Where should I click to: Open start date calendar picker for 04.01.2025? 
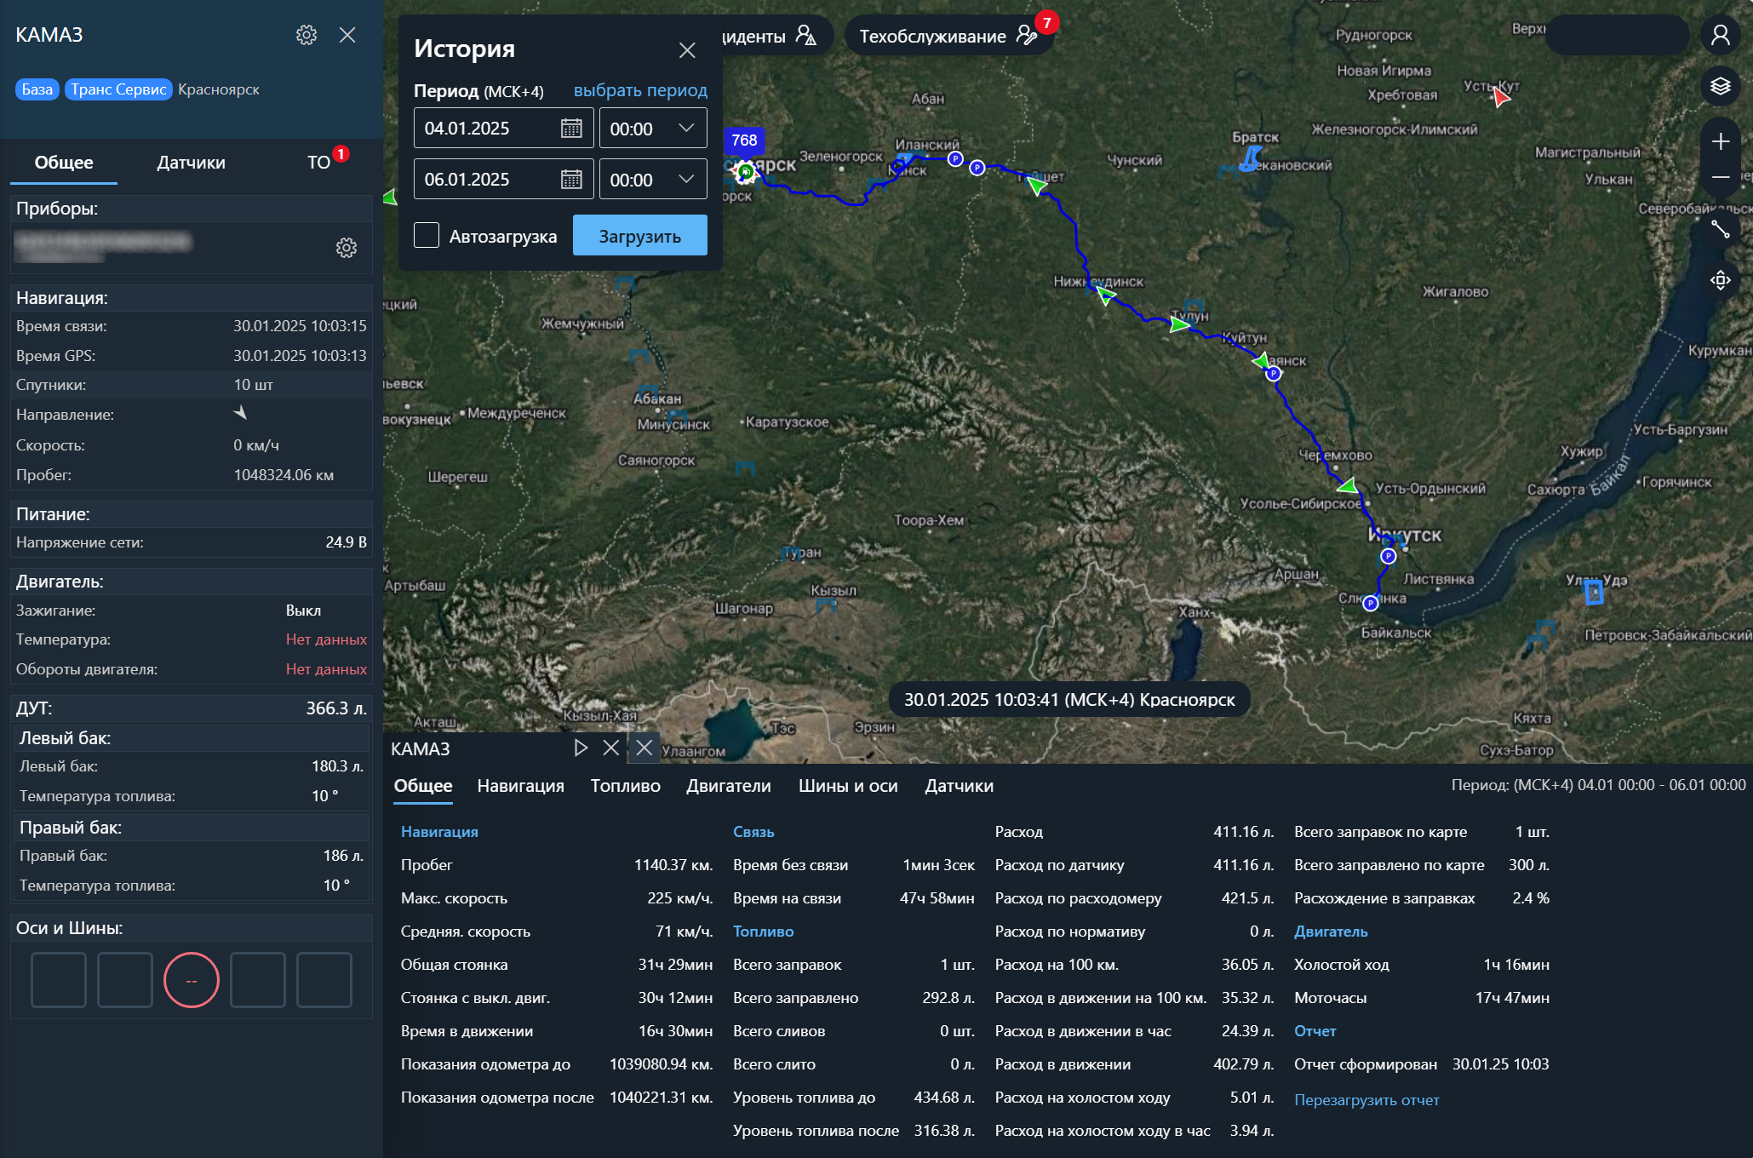click(571, 129)
